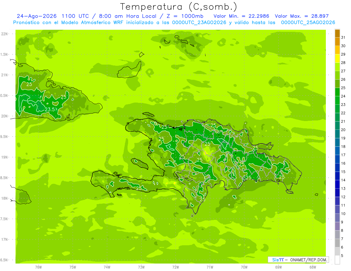The width and height of the screenshot is (351, 271).
Task: Select the white swatch below legend value 5
Action: (x=337, y=260)
